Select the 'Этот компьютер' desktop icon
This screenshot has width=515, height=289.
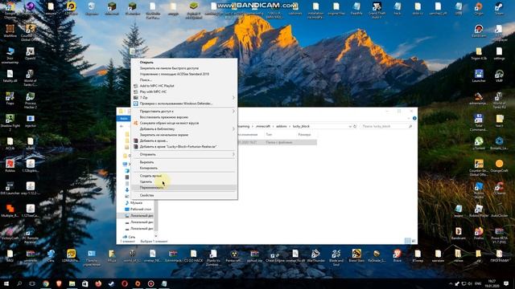pyautogui.click(x=10, y=55)
